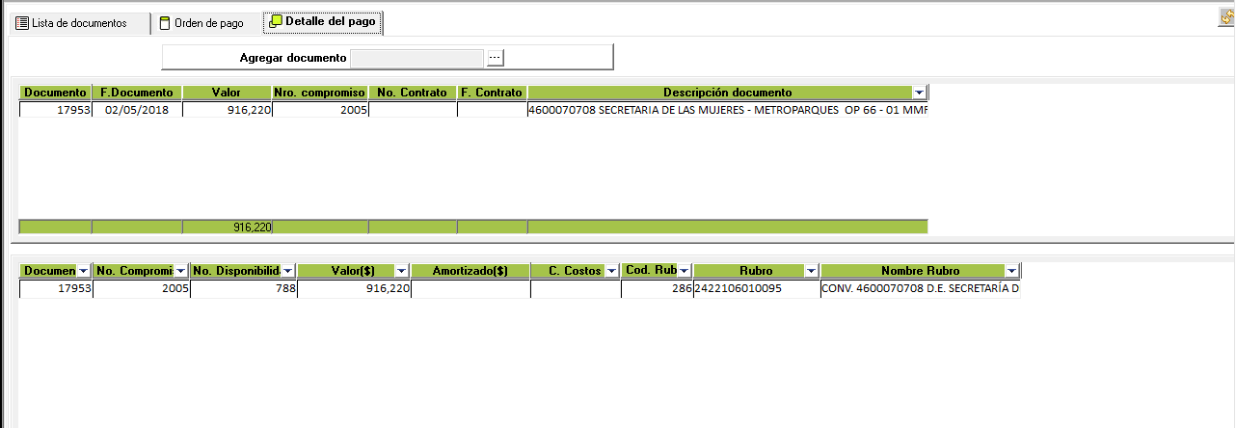Screen dimensions: 1236x428
Task: Expand the Rubro column filter dropdown
Action: (x=811, y=271)
